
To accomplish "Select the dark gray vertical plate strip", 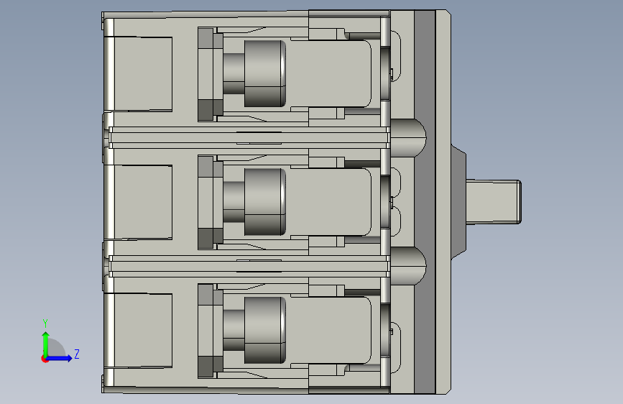I will [x=425, y=202].
